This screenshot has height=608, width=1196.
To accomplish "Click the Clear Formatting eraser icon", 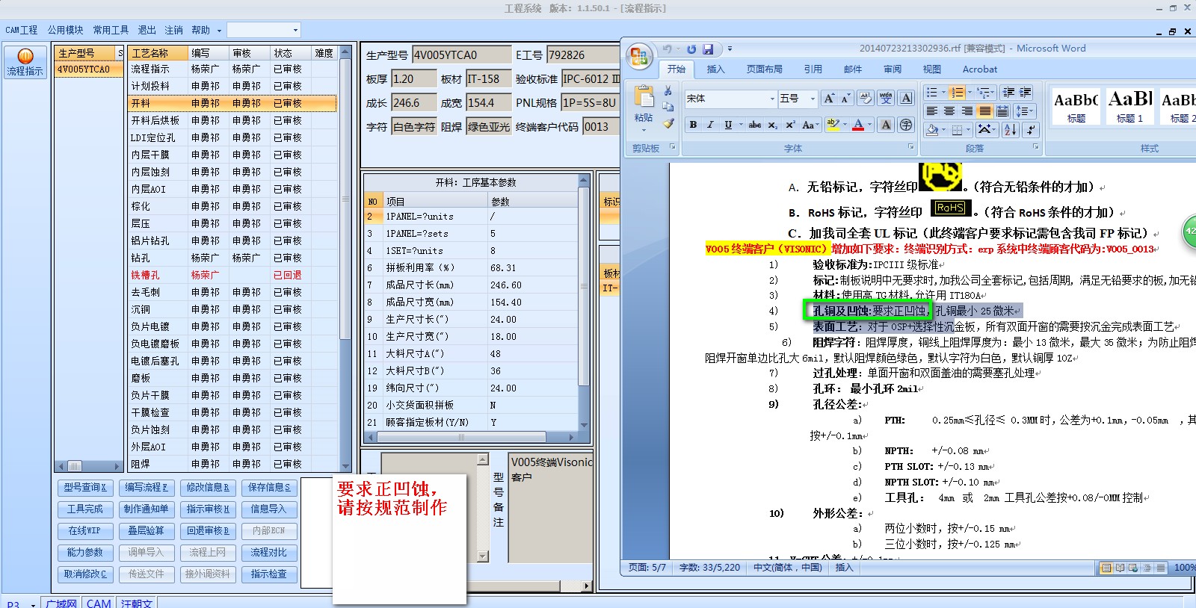I will point(866,99).
